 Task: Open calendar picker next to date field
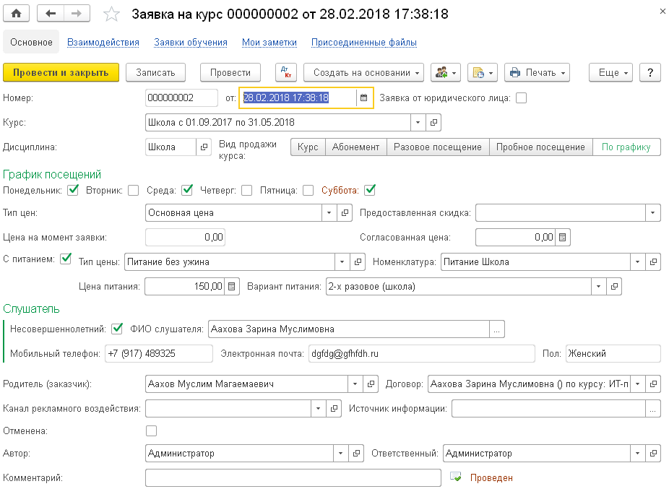(364, 98)
